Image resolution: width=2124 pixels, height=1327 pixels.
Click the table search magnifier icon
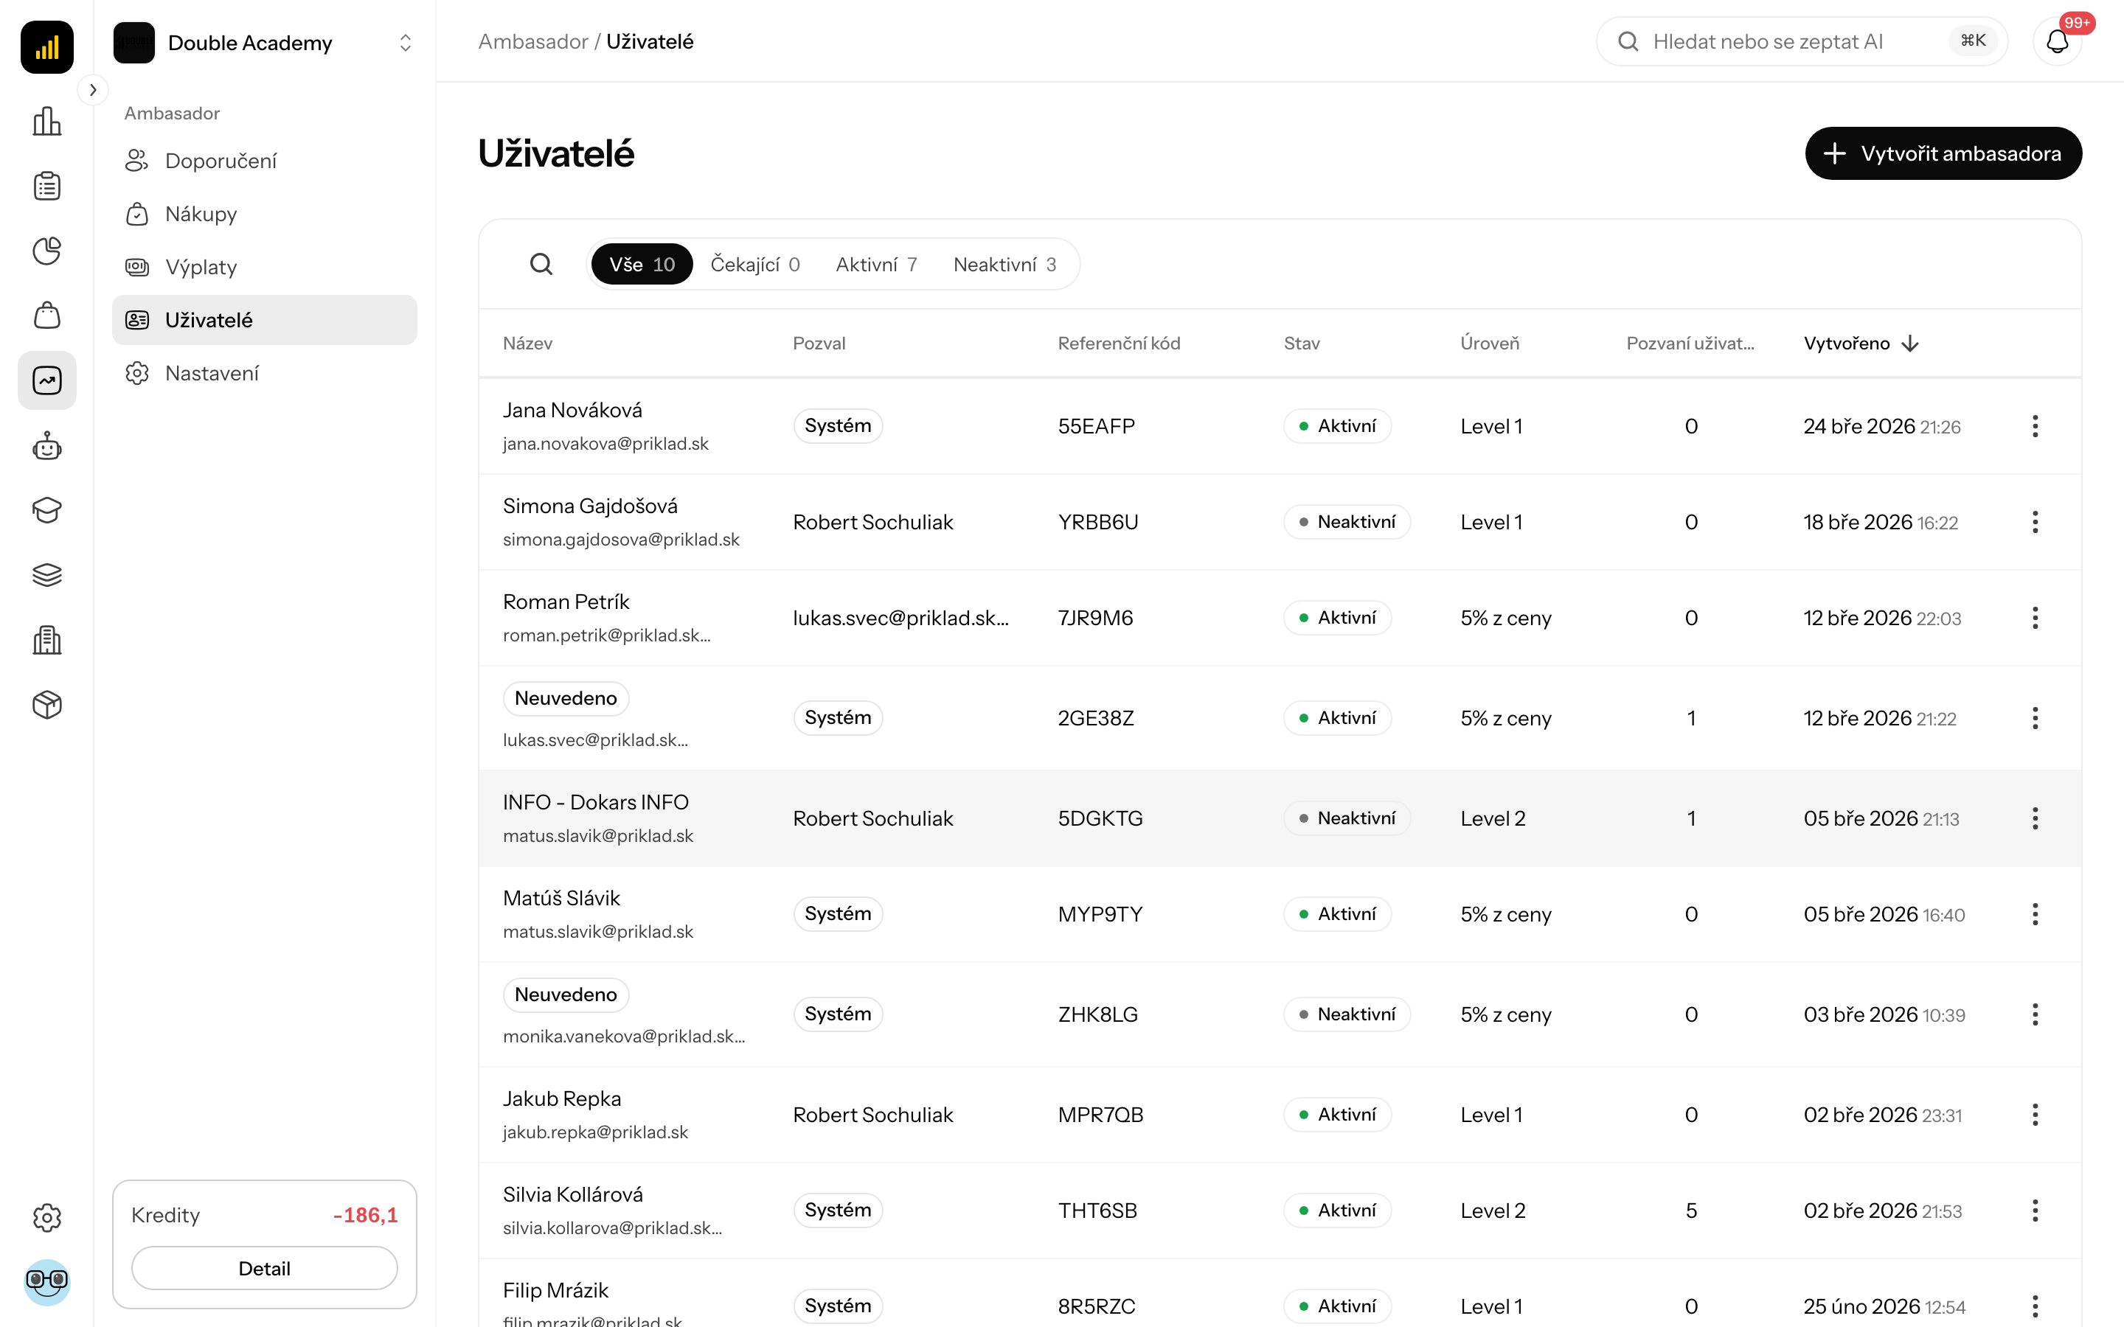(x=541, y=264)
